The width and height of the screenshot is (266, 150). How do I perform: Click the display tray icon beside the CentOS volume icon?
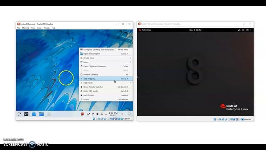coord(102,114)
